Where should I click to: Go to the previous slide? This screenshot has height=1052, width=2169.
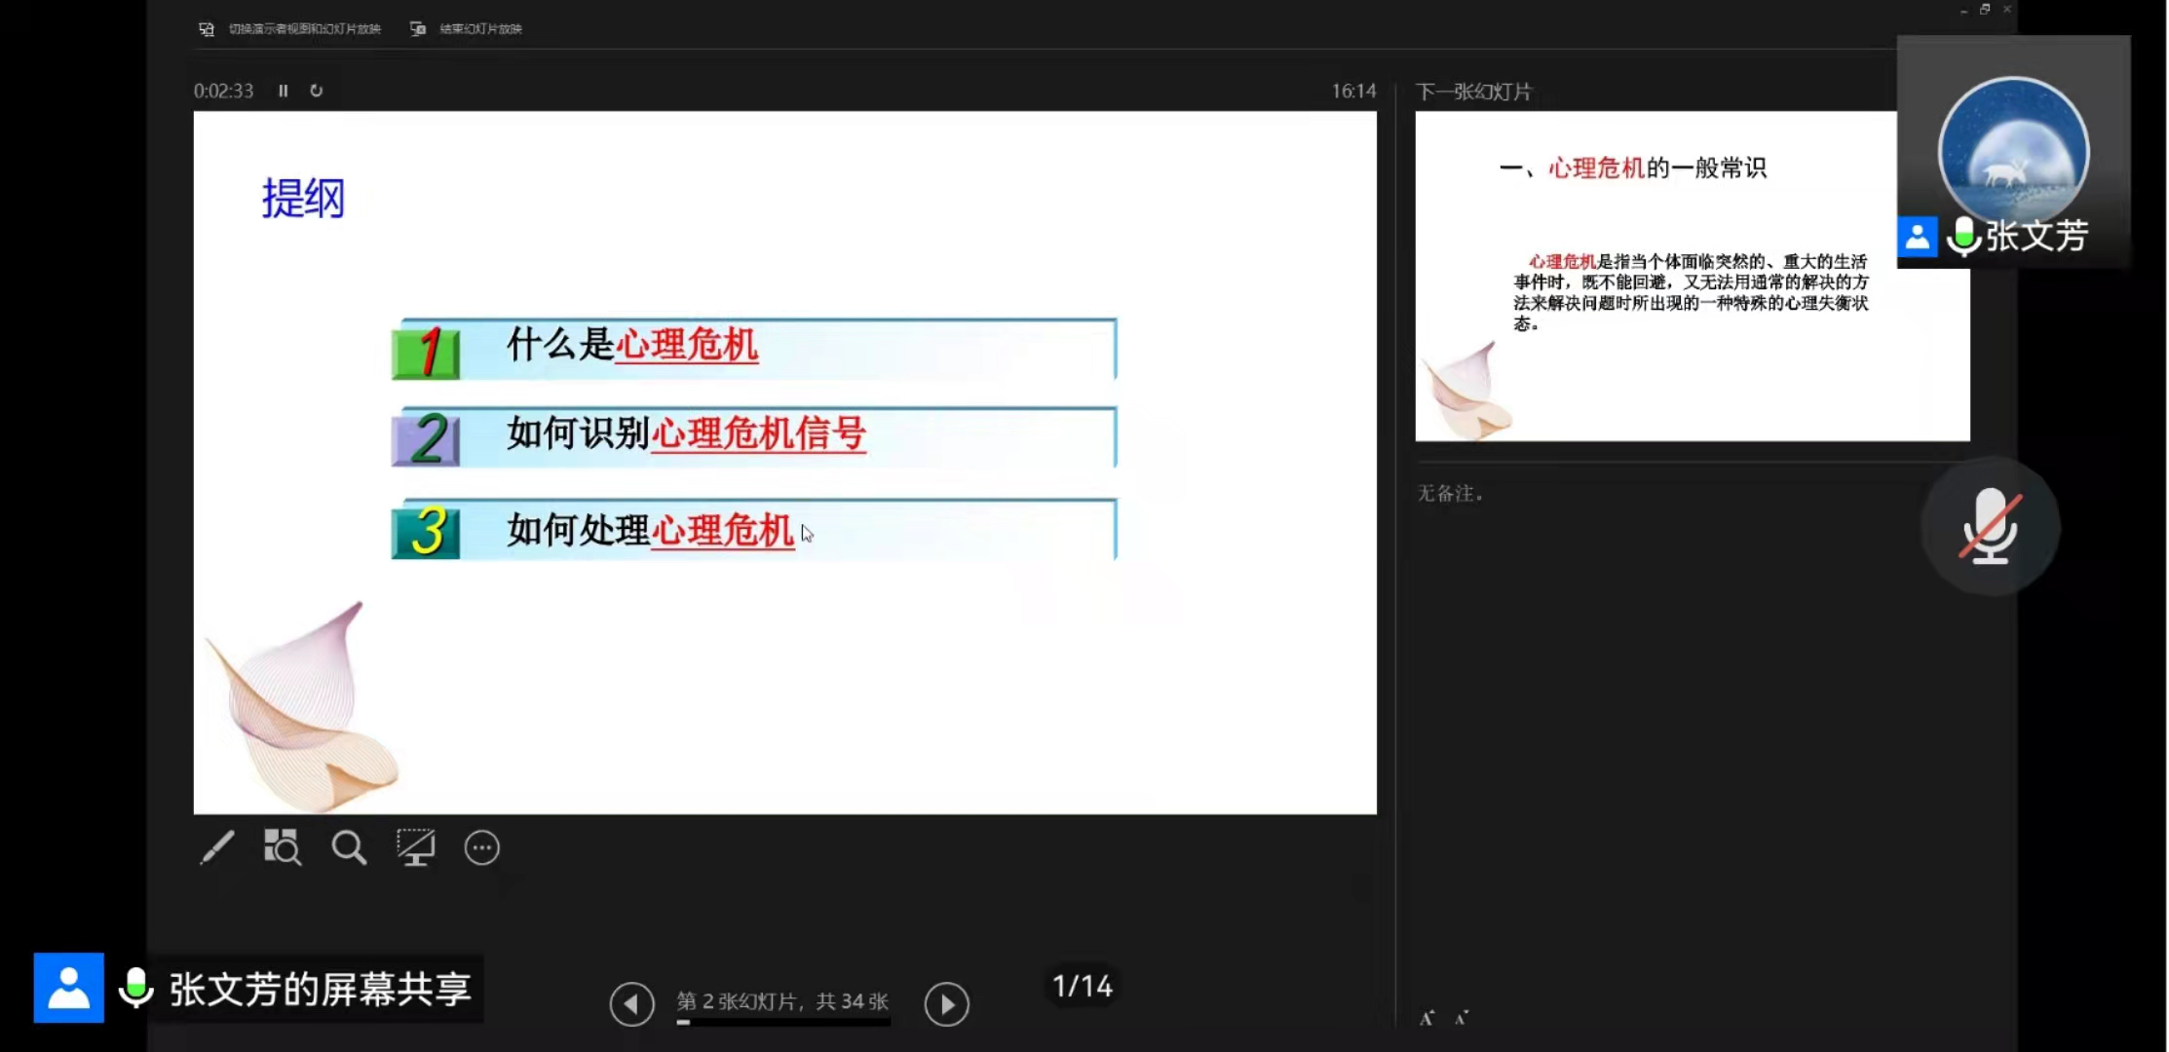(x=631, y=1003)
